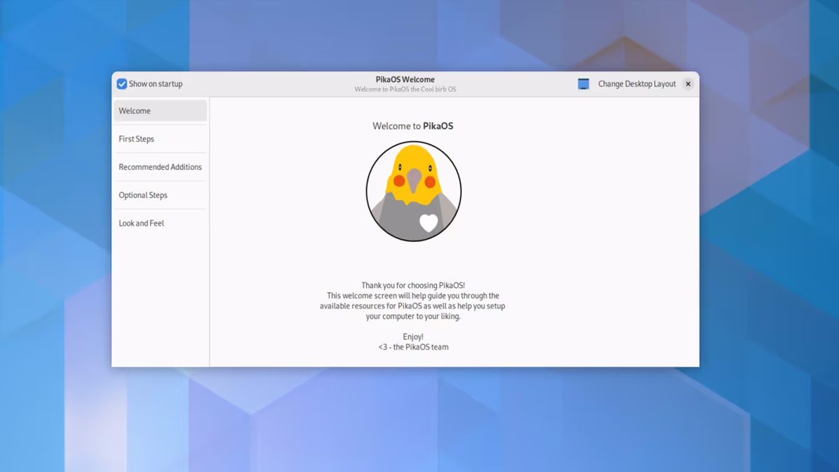Click the PikaOS bird mascot logo
This screenshot has width=839, height=472.
[x=414, y=192]
